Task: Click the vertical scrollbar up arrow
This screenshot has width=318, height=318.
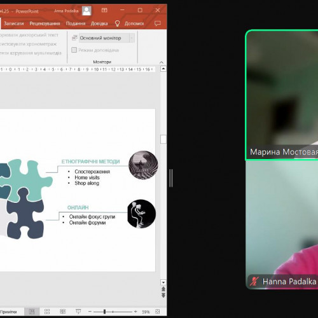Action: [x=163, y=69]
